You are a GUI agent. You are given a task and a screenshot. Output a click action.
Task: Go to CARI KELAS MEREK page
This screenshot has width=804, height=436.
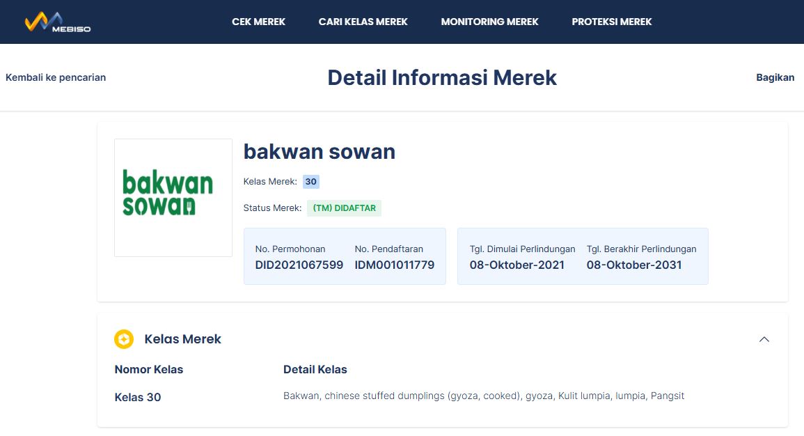click(x=363, y=22)
